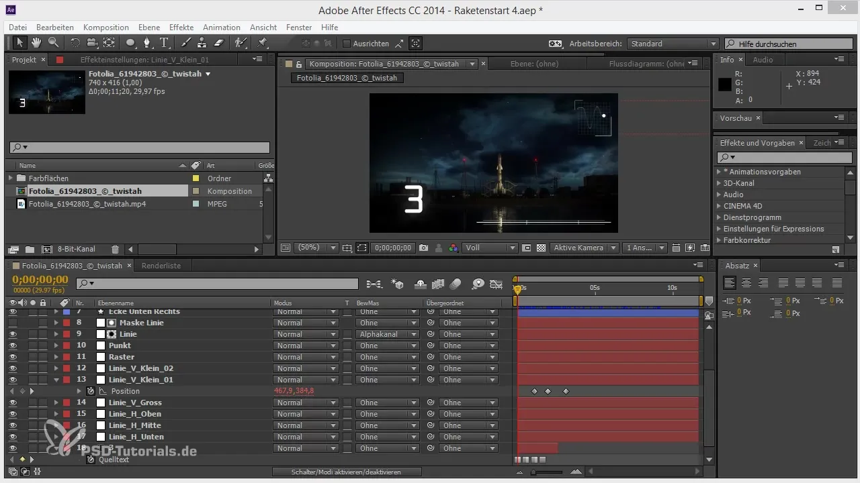
Task: Open the Komposition menu
Action: tap(106, 28)
